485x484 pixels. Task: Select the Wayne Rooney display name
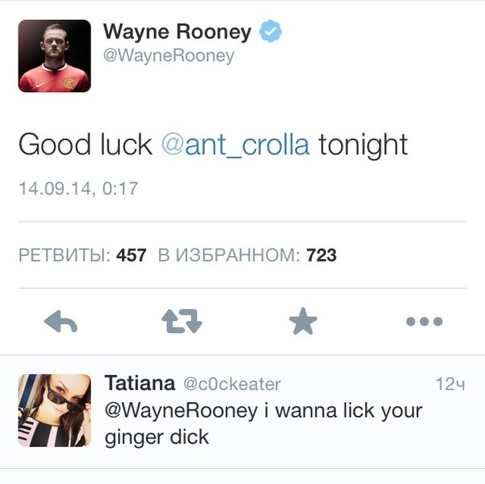(177, 32)
